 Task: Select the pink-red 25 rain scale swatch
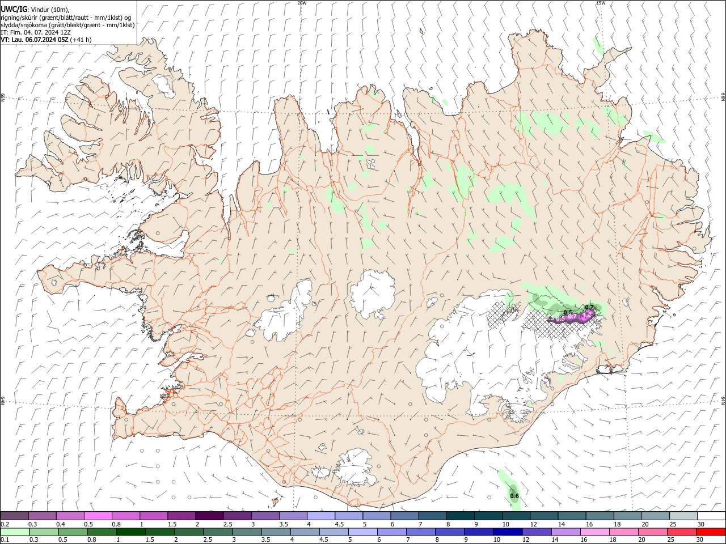(682, 532)
